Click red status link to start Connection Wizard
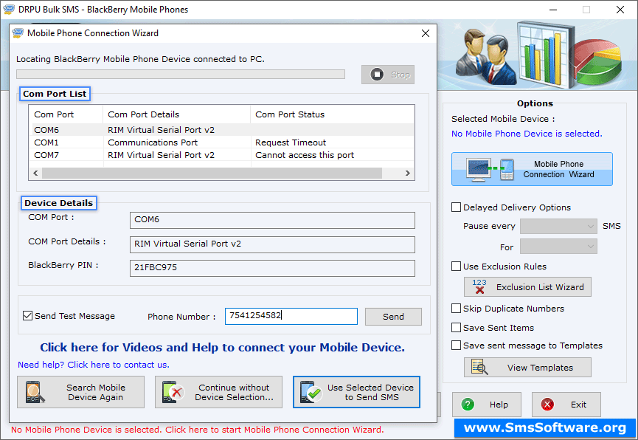638x440 pixels. pos(198,430)
